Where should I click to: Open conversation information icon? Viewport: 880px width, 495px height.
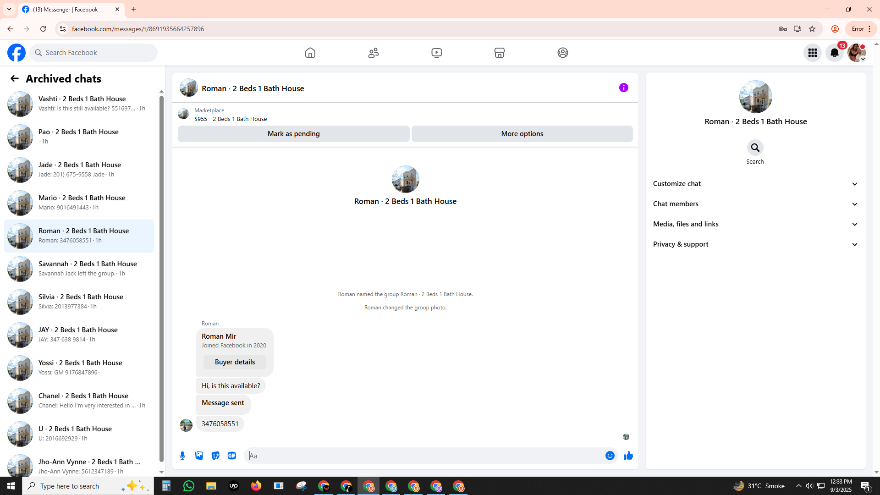[624, 88]
